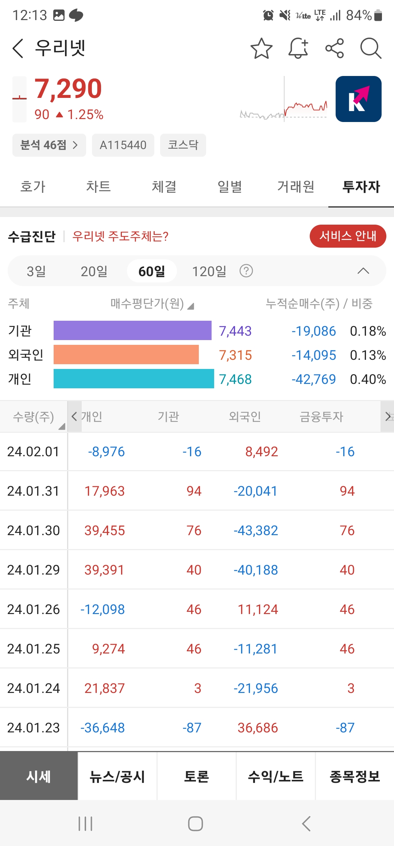The height and width of the screenshot is (846, 394).
Task: Open the 수익/노트 bottom tab
Action: [x=276, y=776]
